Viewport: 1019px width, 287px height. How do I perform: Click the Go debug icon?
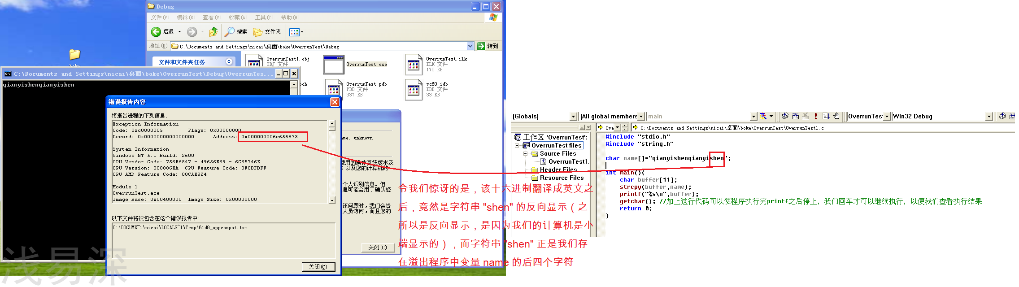click(826, 116)
